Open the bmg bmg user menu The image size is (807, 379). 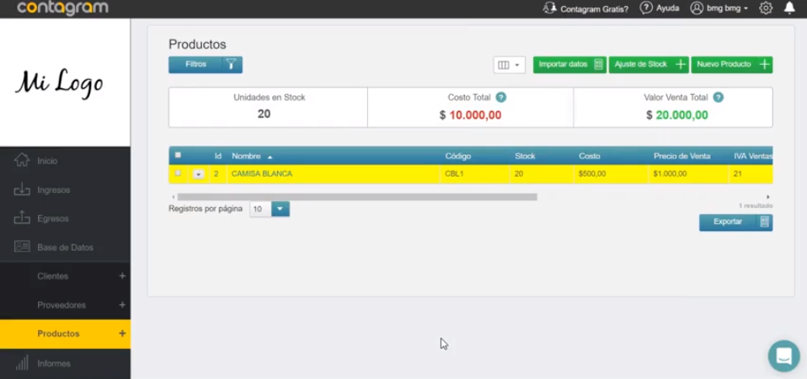(719, 8)
